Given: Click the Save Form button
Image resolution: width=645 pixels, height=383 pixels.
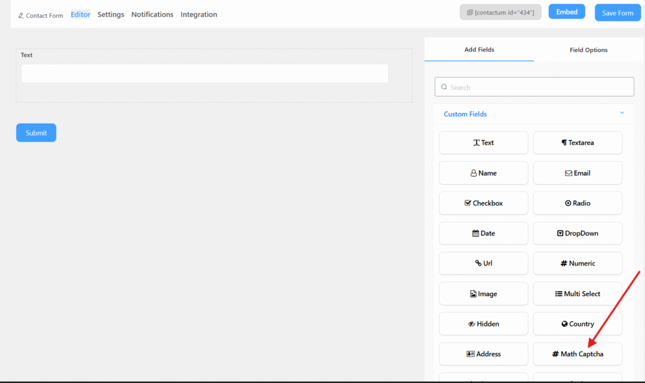Looking at the screenshot, I should (x=617, y=13).
